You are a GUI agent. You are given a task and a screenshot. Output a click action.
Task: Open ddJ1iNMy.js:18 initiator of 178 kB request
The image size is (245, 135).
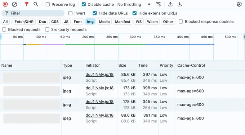point(99,102)
